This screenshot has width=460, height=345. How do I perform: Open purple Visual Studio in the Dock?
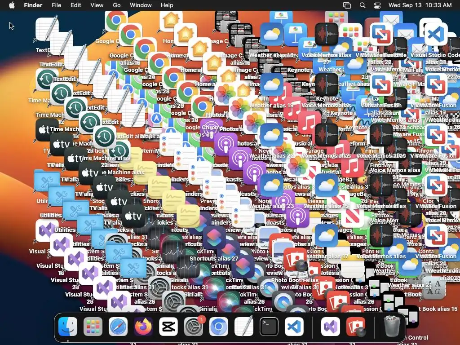click(331, 327)
